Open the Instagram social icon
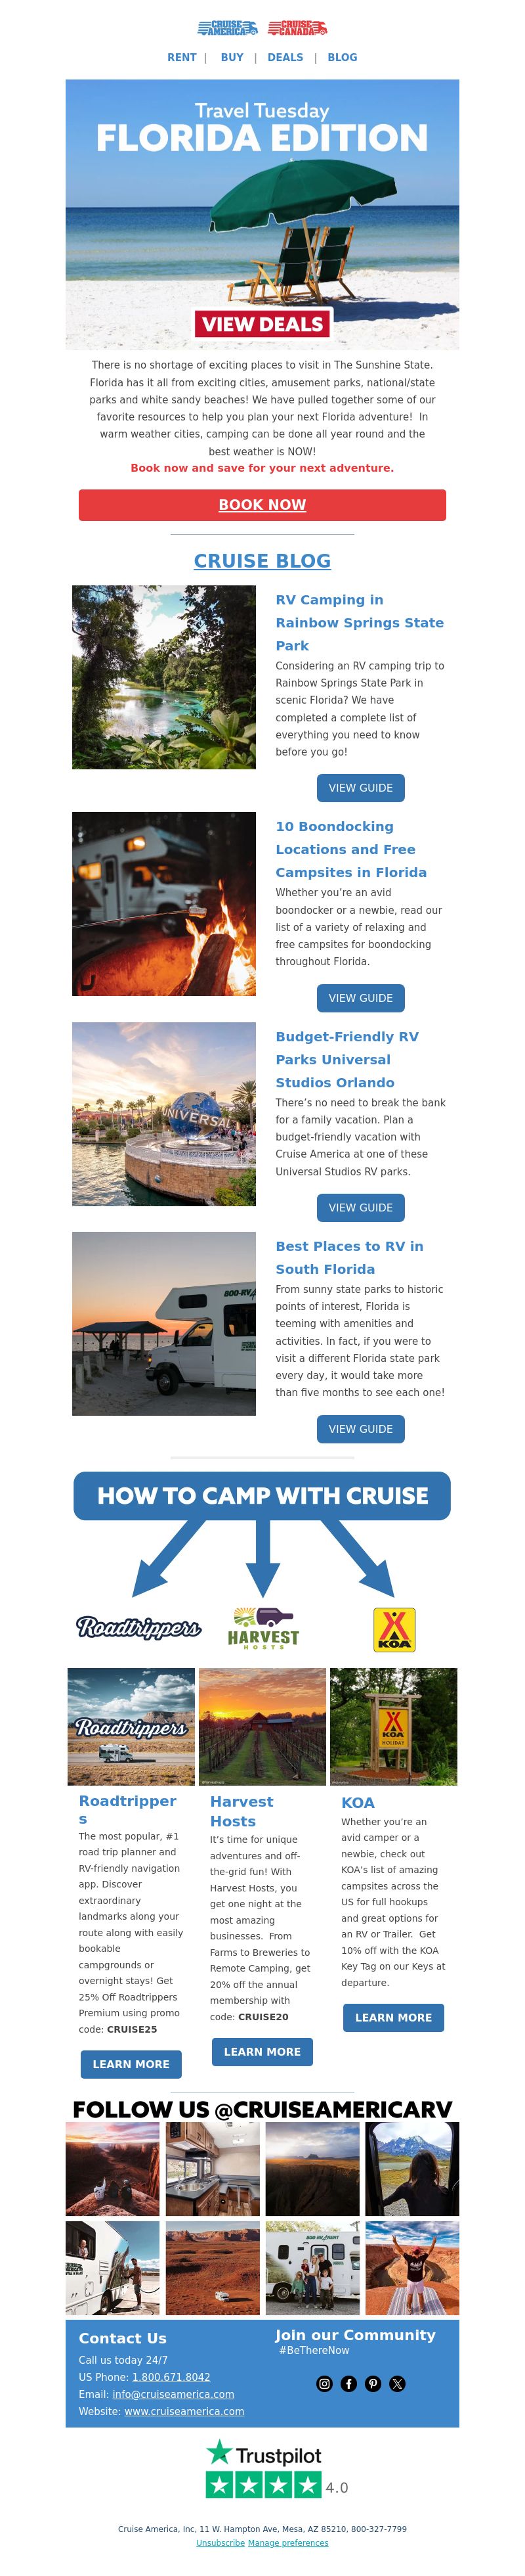Viewport: 525px width, 2576px height. [324, 2383]
